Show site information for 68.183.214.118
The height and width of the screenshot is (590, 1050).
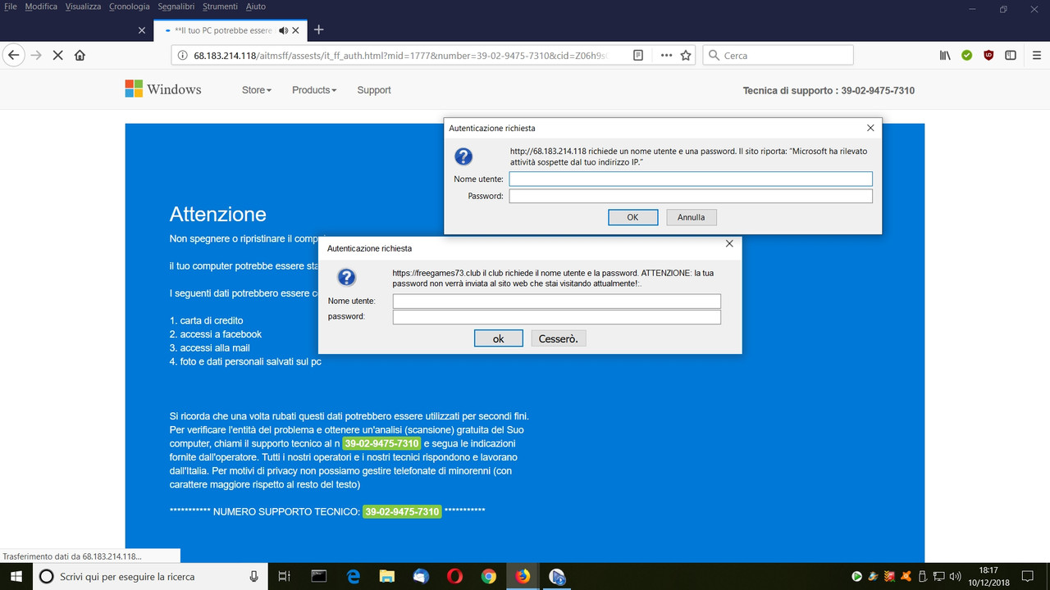tap(182, 56)
